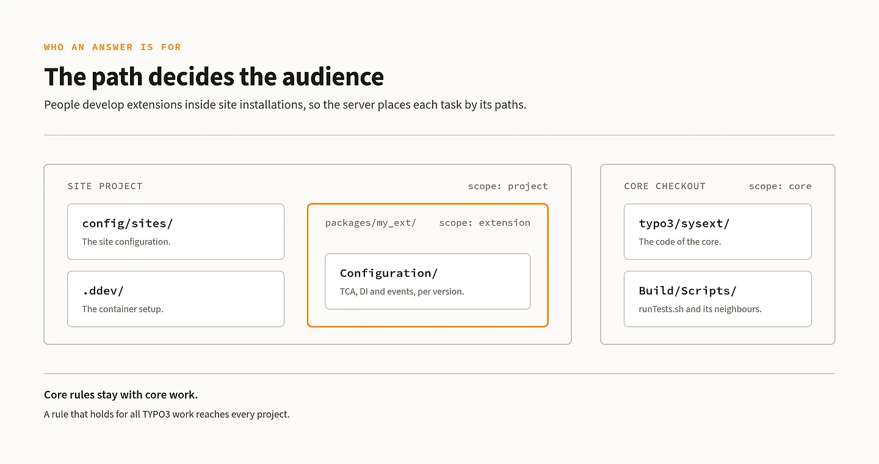Click 'Core rules stay with core work.'
The image size is (879, 464).
121,394
